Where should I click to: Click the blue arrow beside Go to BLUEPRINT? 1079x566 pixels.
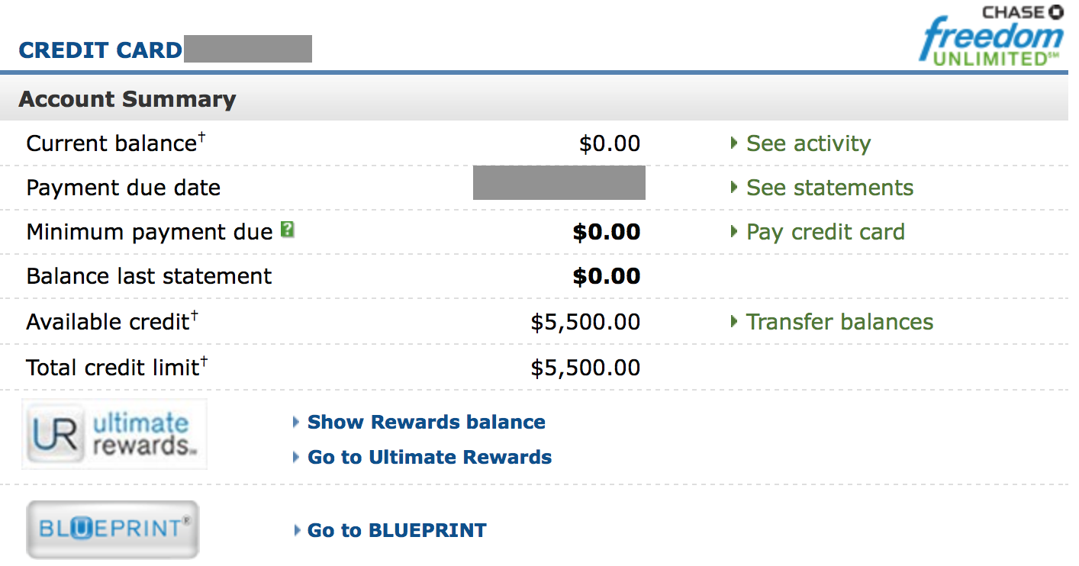(296, 529)
